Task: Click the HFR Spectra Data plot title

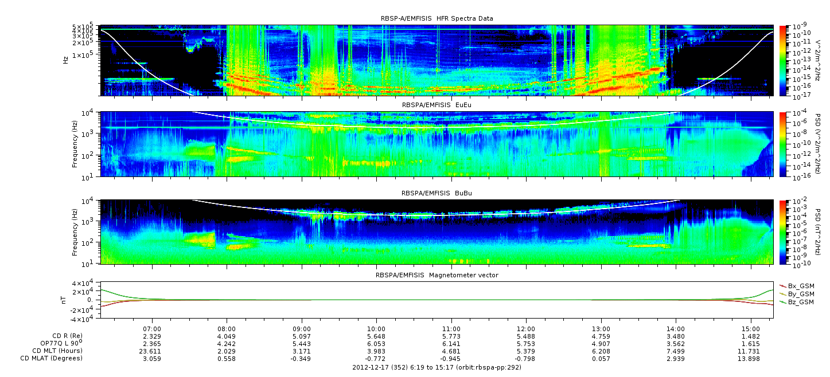Action: 437,19
